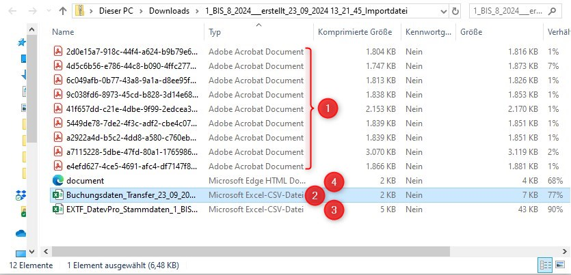The height and width of the screenshot is (275, 571).
Task: Select the EXTF_DatevPro_Stammdaten CSV file
Action: [130, 209]
